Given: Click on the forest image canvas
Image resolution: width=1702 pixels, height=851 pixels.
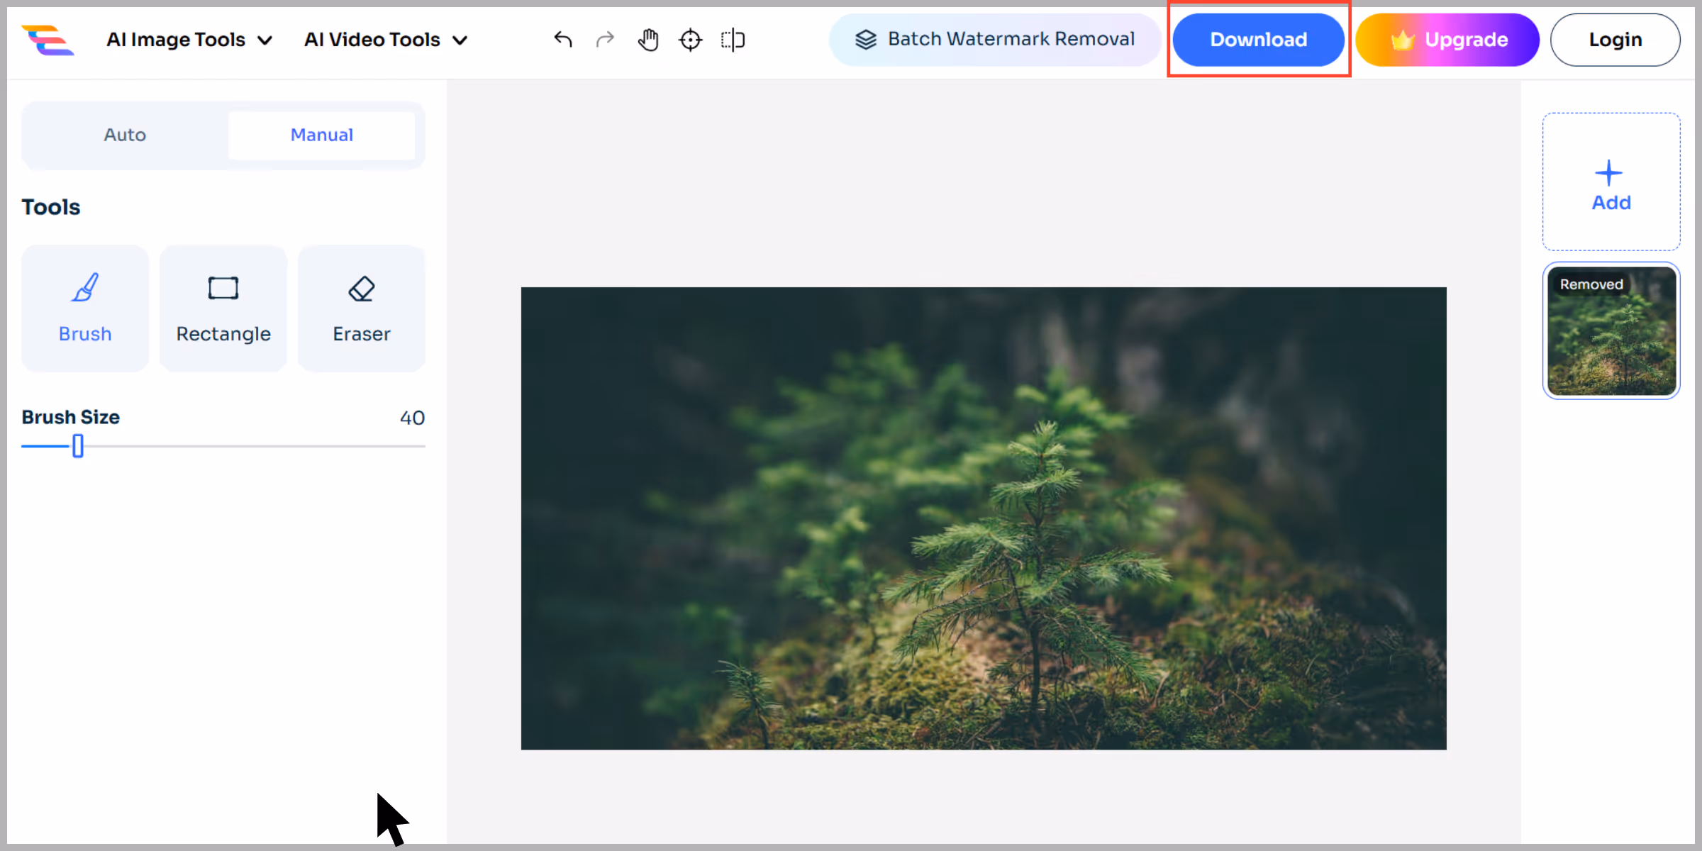Looking at the screenshot, I should (x=984, y=518).
